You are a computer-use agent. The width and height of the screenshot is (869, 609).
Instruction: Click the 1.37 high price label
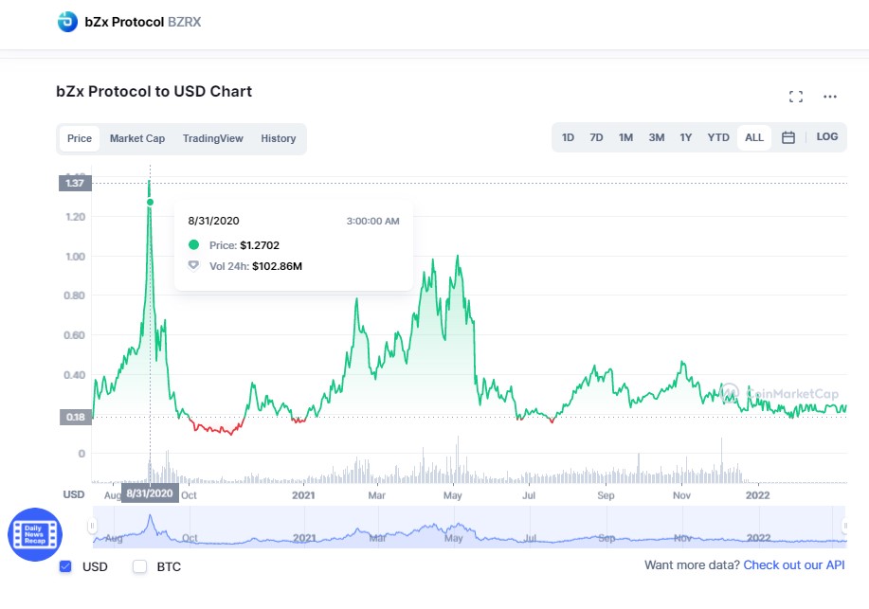pyautogui.click(x=75, y=183)
